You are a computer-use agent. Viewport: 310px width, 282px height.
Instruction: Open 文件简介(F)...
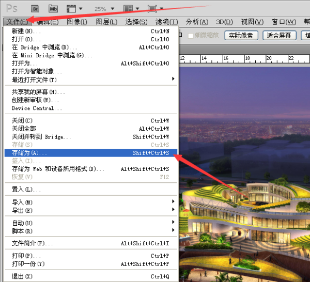[x=91, y=243]
